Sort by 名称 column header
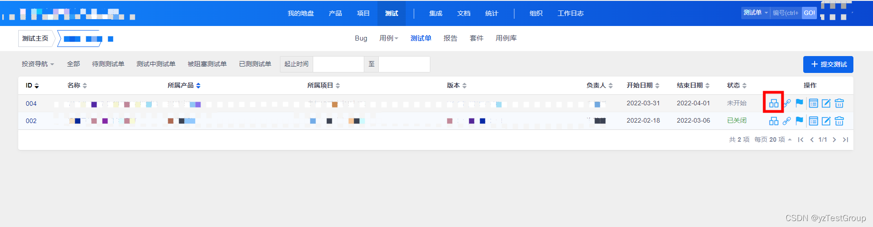The width and height of the screenshot is (873, 227). click(77, 85)
